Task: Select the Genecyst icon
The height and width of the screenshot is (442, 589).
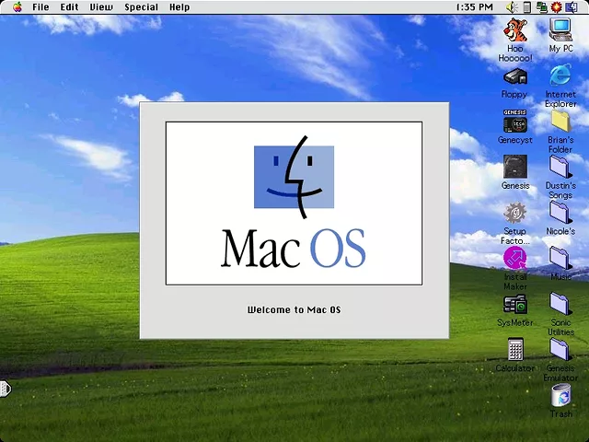Action: (x=515, y=122)
